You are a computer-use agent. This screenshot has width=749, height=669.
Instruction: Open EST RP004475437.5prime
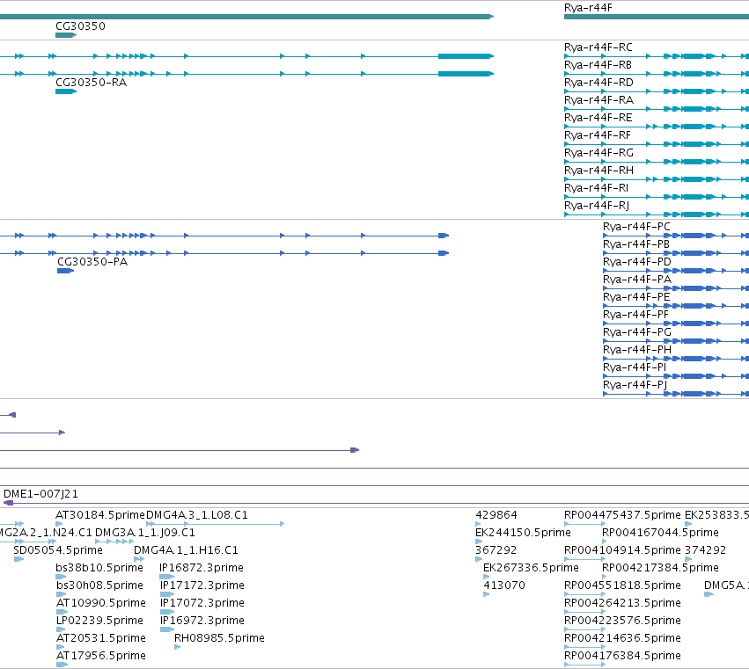click(622, 515)
